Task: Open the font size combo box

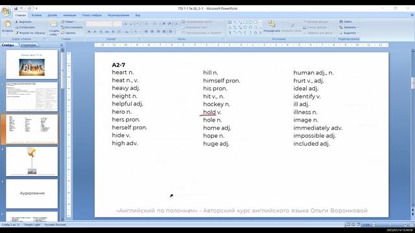Action: [117, 24]
